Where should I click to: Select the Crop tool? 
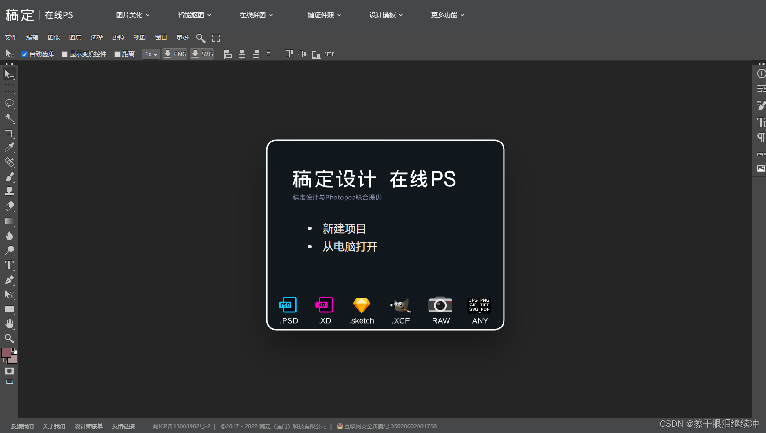click(x=9, y=133)
